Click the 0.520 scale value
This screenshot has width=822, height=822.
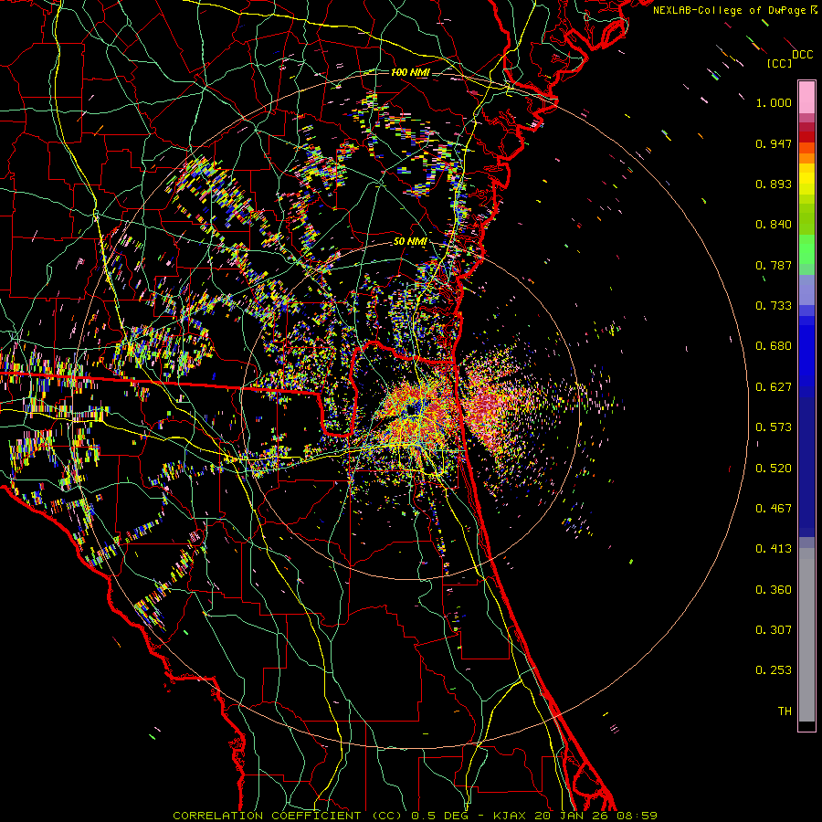click(774, 469)
